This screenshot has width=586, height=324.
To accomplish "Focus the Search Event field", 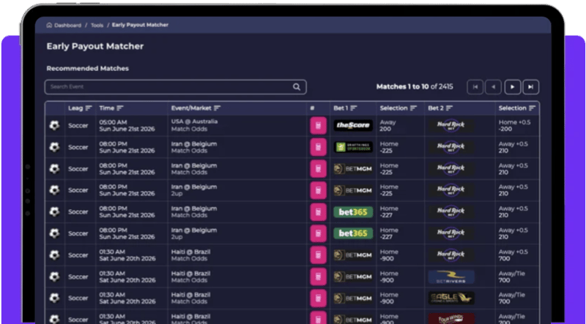I will coord(175,86).
